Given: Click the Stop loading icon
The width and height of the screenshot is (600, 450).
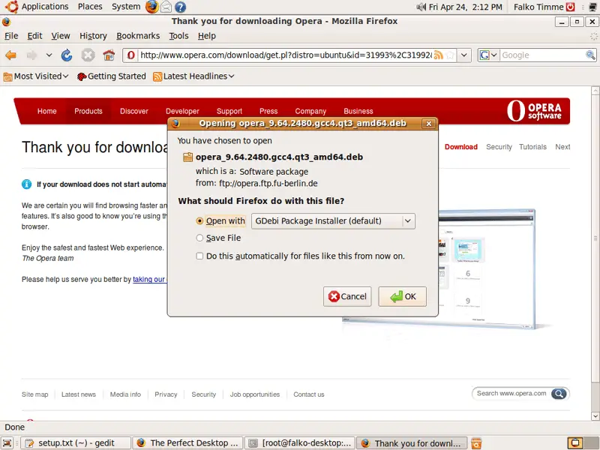Looking at the screenshot, I should (x=88, y=55).
